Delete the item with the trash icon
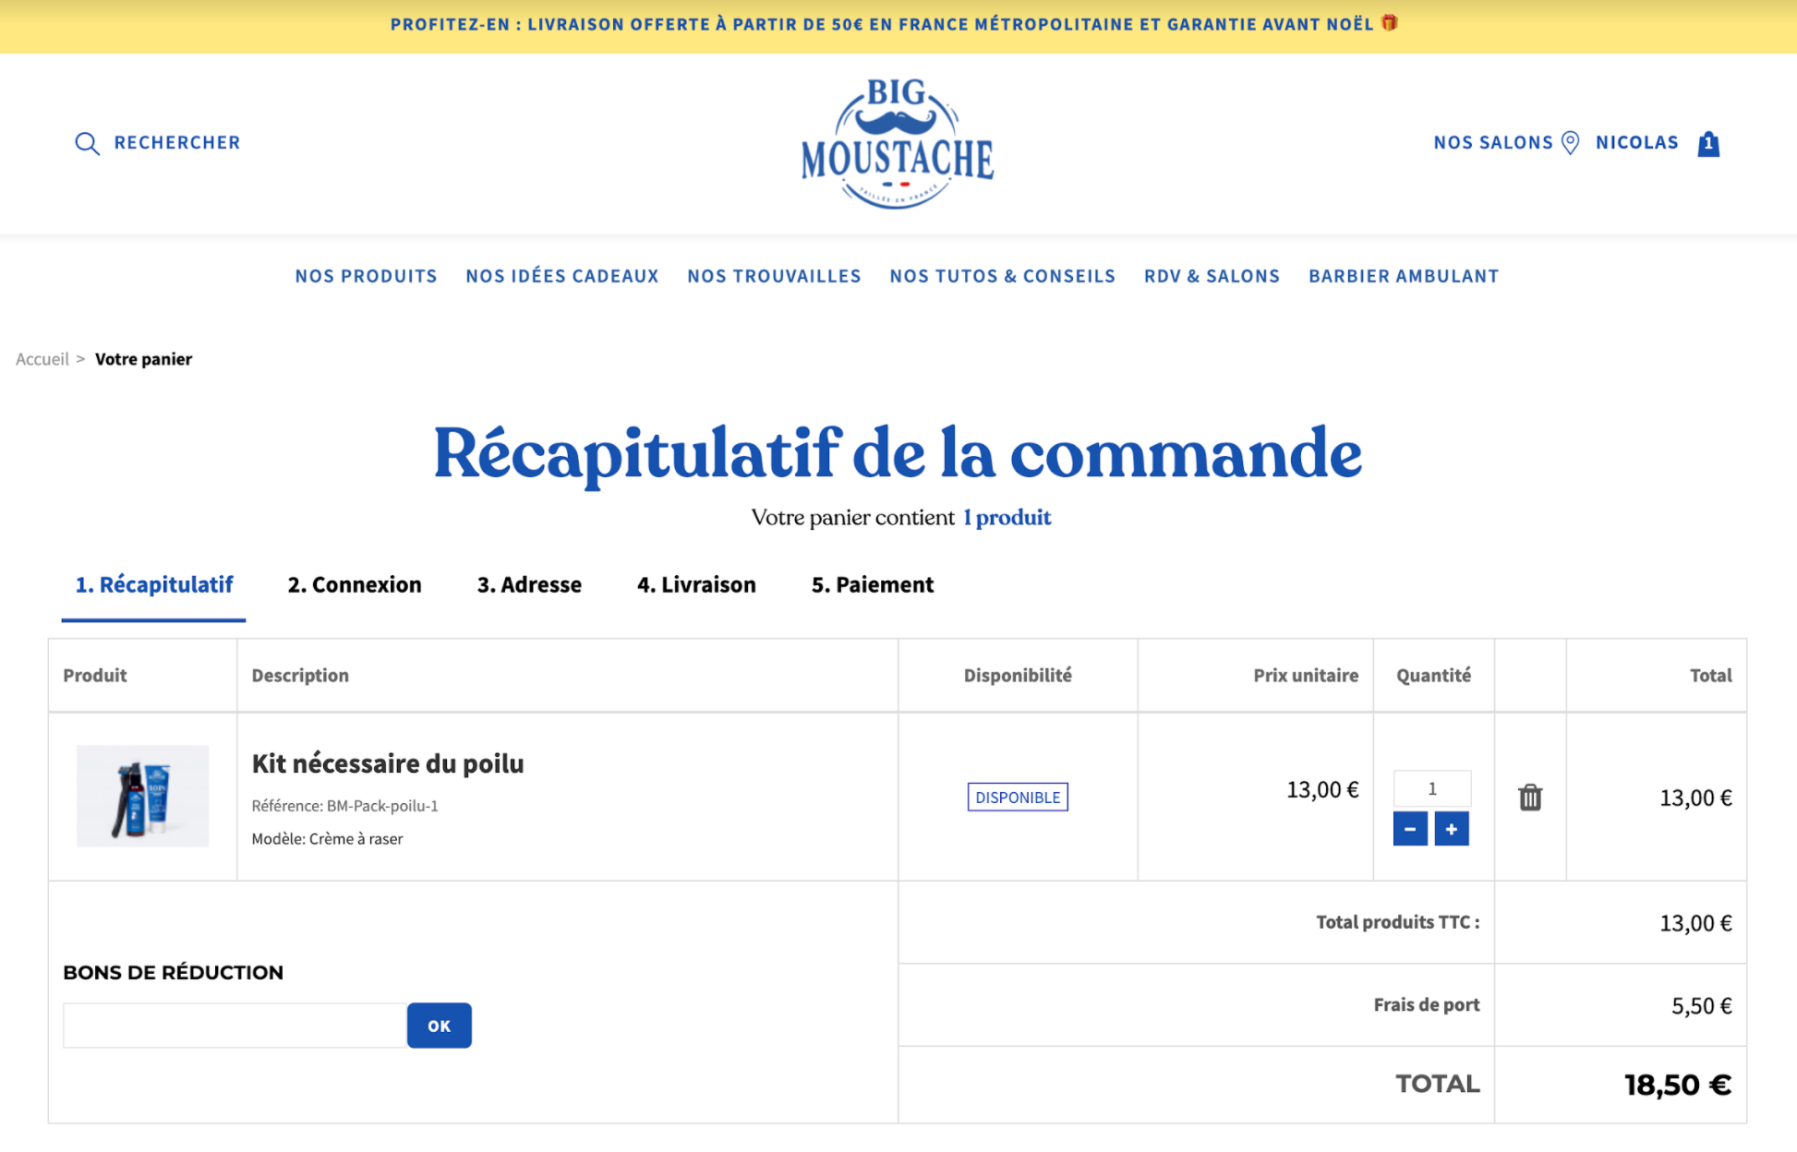 [1530, 797]
